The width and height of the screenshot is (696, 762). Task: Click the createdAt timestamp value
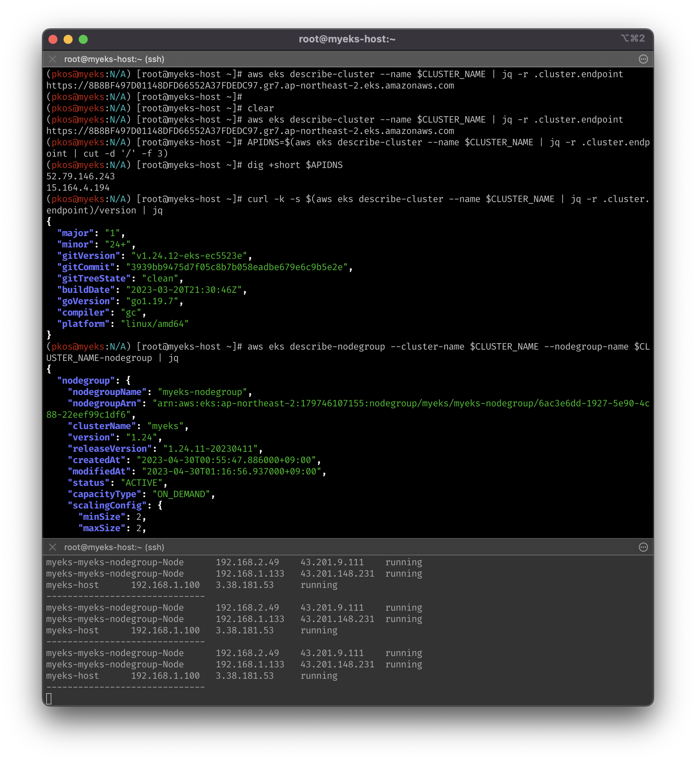[226, 460]
